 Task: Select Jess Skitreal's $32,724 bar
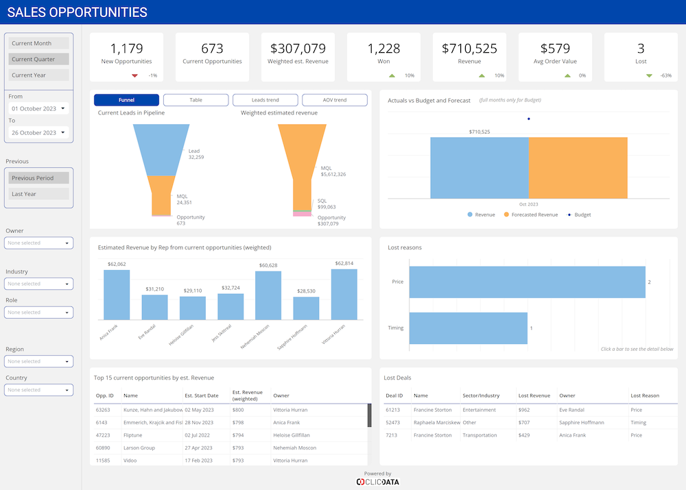(x=230, y=307)
